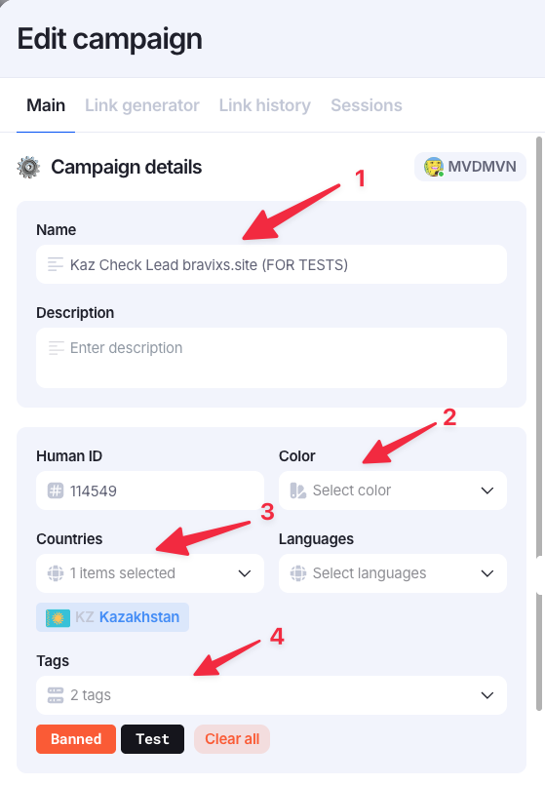Click the Clear all tags button
Image resolution: width=545 pixels, height=785 pixels.
(232, 739)
